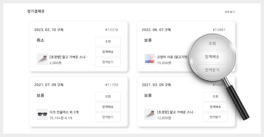
Task: Click 함께배송 on order #13378
Action: tap(108, 52)
